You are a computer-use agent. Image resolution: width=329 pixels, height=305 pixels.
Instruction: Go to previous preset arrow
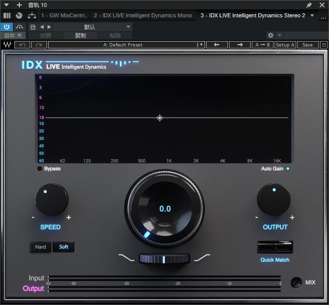point(42,27)
